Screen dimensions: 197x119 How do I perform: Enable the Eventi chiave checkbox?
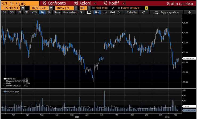(119, 8)
